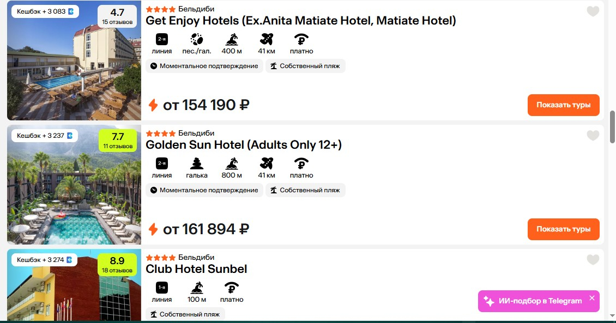Toggle favorite heart for Golden Sun Hotel
616x323 pixels.
(593, 136)
